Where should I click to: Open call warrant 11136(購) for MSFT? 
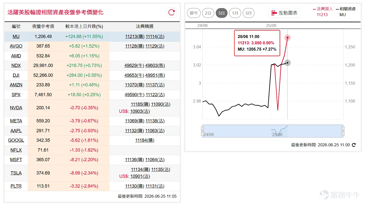click(x=135, y=160)
